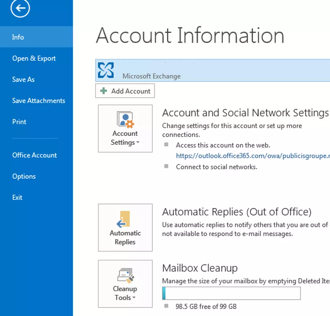Open the Automatic Replies icon button
The width and height of the screenshot is (330, 316).
[125, 228]
